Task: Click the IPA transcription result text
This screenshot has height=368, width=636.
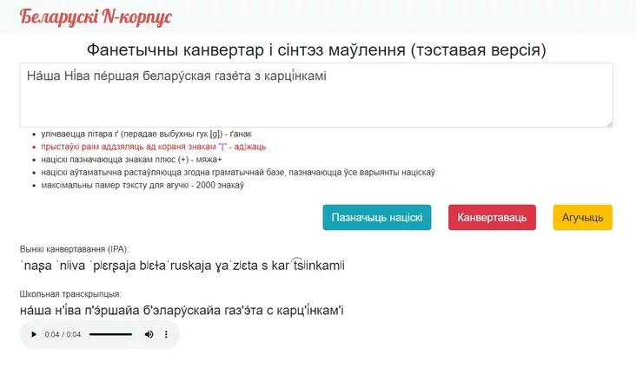Action: tap(182, 266)
